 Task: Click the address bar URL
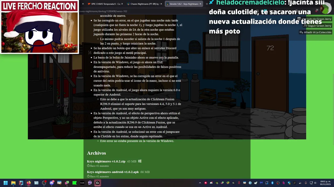pyautogui.click(x=103, y=11)
